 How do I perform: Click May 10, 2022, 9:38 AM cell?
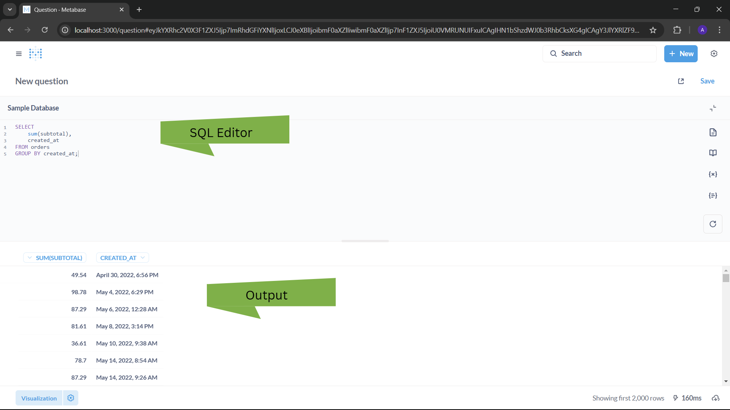[127, 344]
